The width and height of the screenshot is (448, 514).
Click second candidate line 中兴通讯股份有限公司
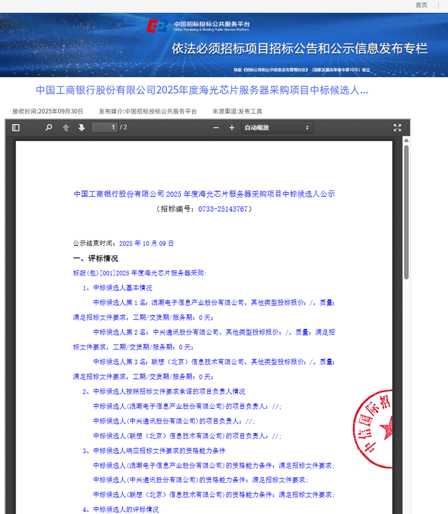[x=204, y=340]
